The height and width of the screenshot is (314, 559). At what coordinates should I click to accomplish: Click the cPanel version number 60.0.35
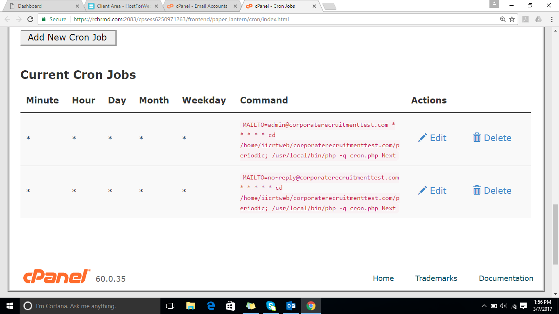tap(110, 279)
